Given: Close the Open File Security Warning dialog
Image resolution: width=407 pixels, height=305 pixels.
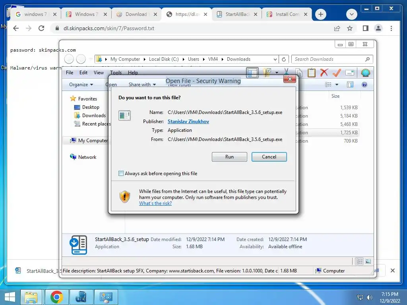Looking at the screenshot, I should click(290, 79).
